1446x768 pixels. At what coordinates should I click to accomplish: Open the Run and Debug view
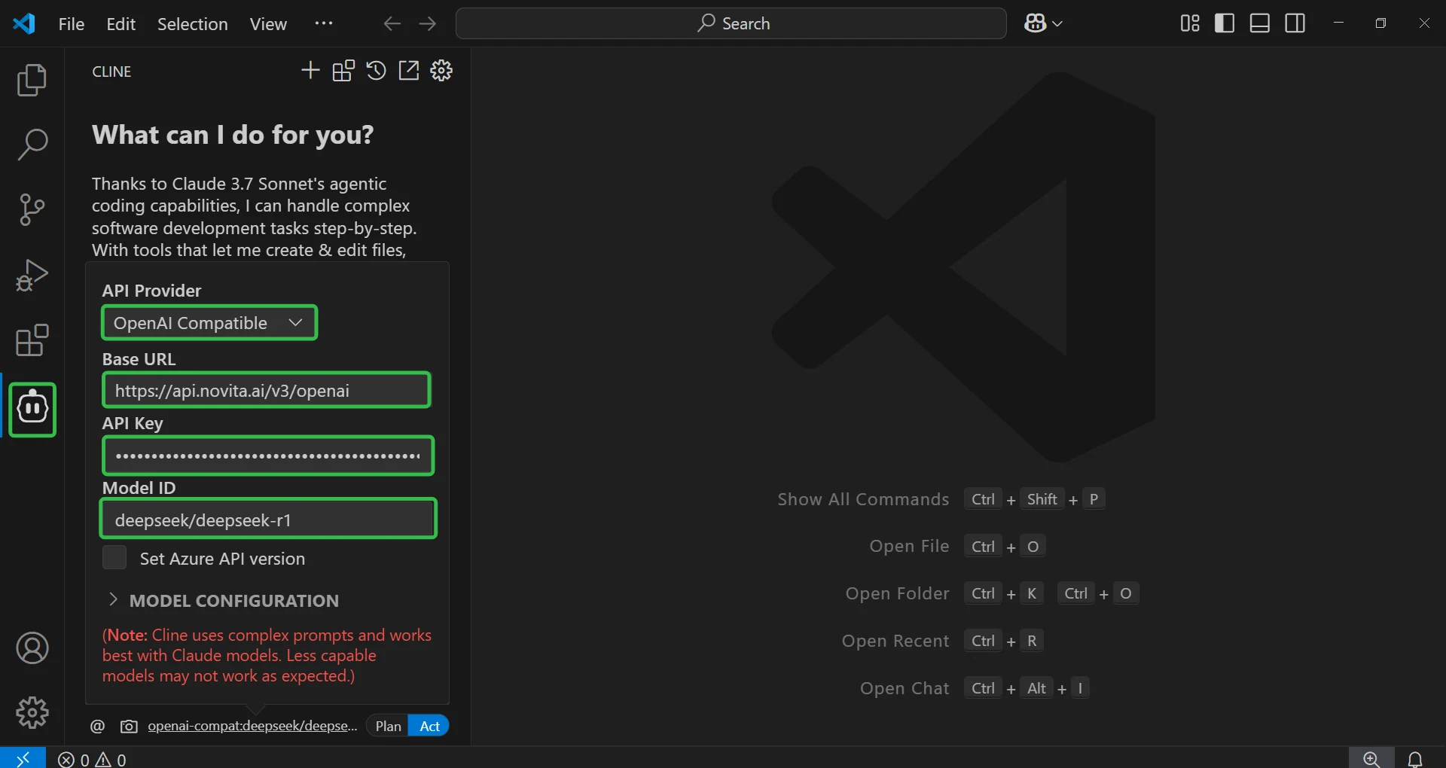[32, 275]
